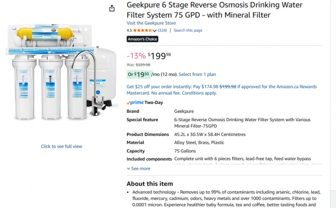Click the share icon above the product image
The height and width of the screenshot is (208, 336).
point(112,8)
